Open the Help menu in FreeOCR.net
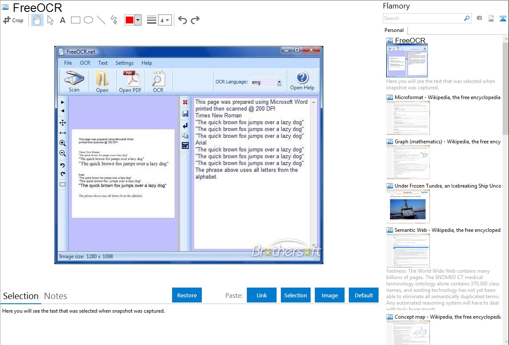This screenshot has width=509, height=345. pyautogui.click(x=147, y=63)
